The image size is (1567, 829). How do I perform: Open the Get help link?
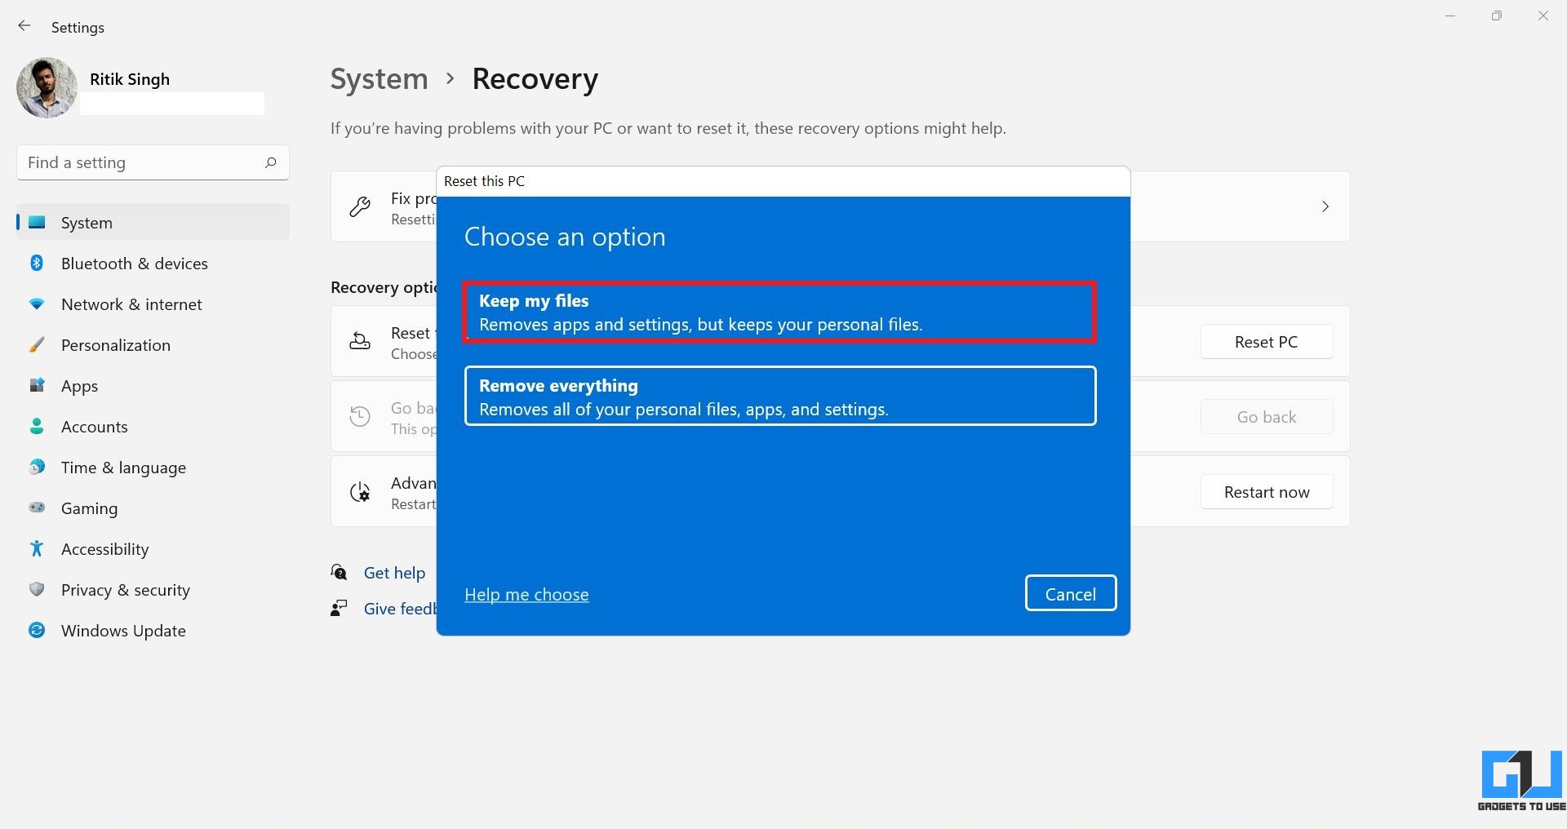[x=394, y=573]
